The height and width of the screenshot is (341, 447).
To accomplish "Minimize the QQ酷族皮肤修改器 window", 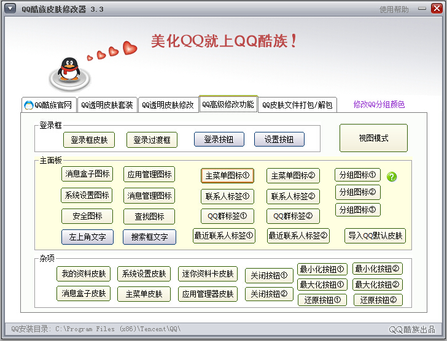I will [422, 9].
